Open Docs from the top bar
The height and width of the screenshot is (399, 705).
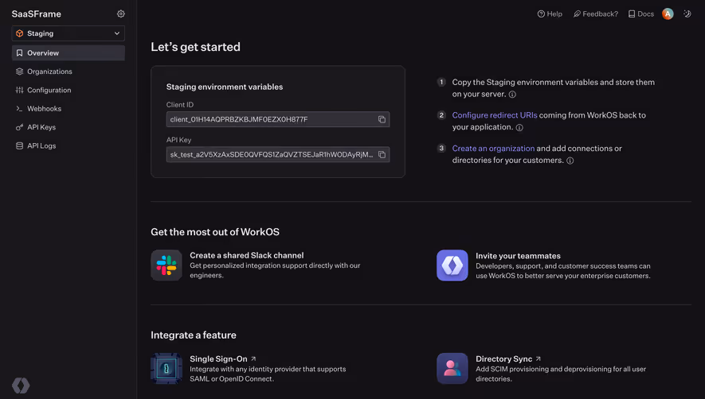click(640, 14)
